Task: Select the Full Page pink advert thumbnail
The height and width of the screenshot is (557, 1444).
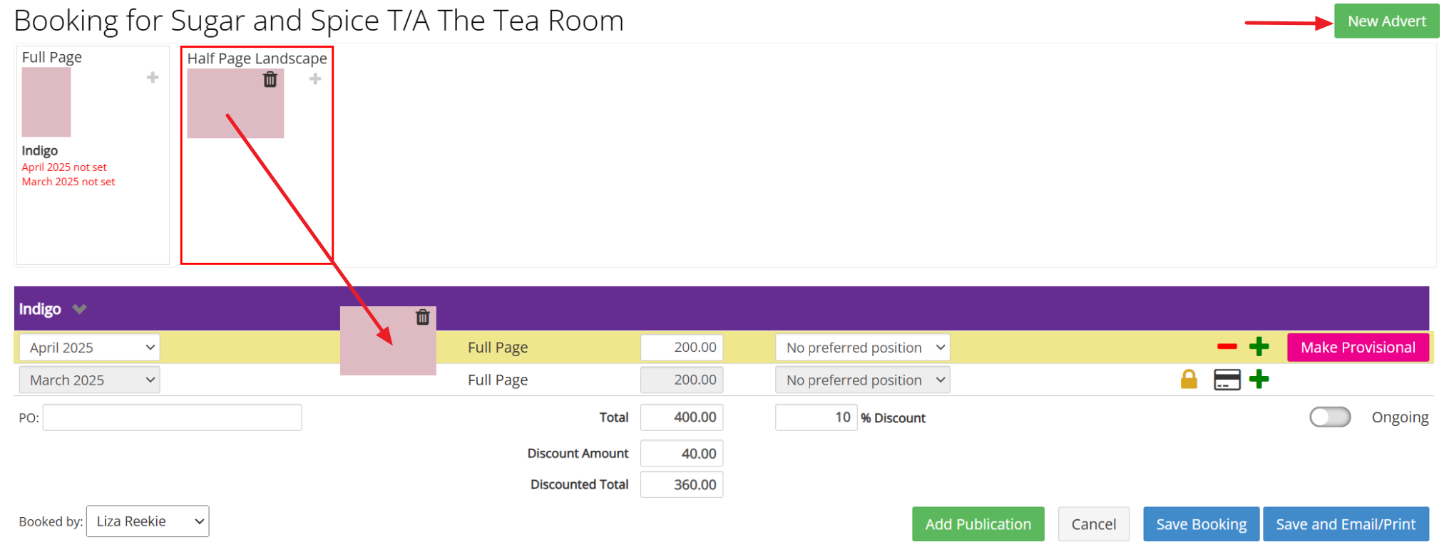Action: [46, 103]
